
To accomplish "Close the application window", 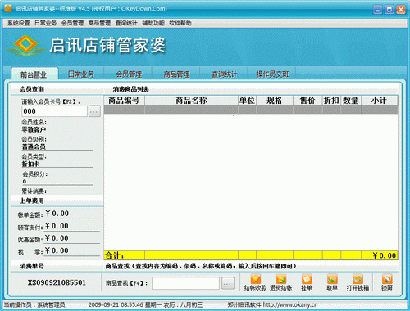I will [x=401, y=10].
